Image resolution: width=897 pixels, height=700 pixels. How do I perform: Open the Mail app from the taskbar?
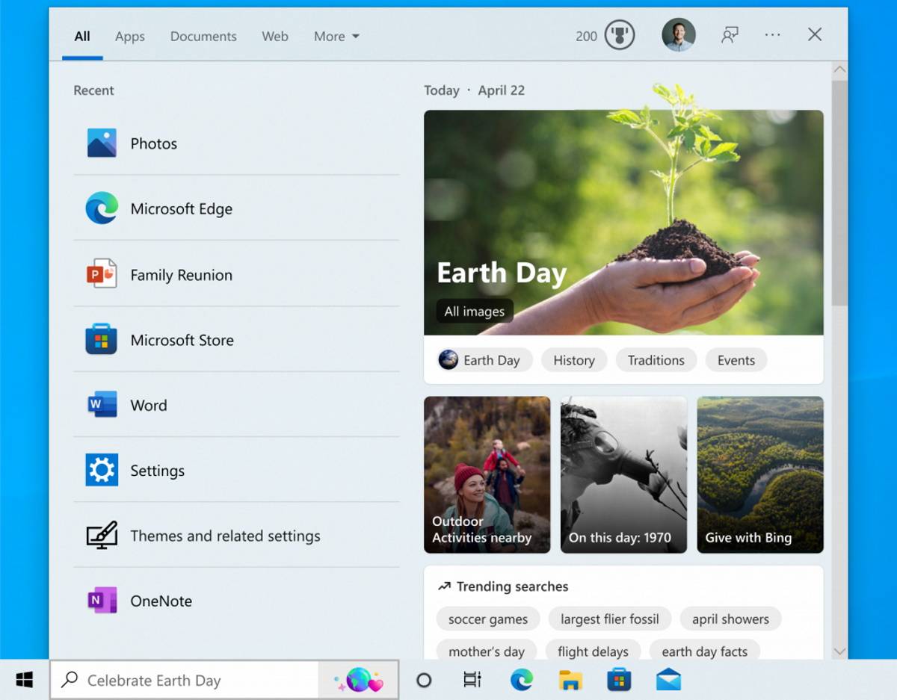pyautogui.click(x=668, y=680)
